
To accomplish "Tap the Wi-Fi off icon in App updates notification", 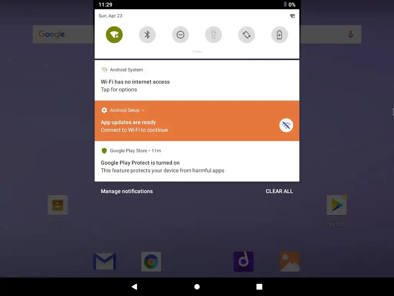I will (286, 125).
